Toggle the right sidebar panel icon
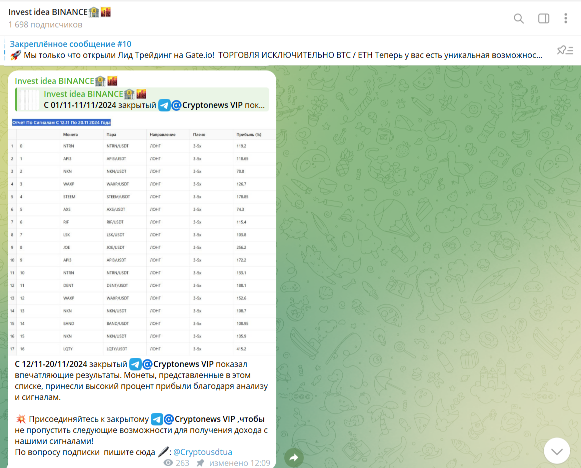Viewport: 581px width, 468px height. click(x=543, y=18)
